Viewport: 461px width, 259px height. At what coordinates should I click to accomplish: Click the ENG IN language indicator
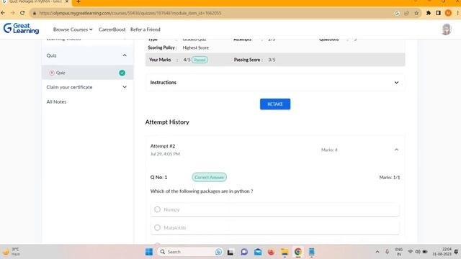(x=398, y=252)
